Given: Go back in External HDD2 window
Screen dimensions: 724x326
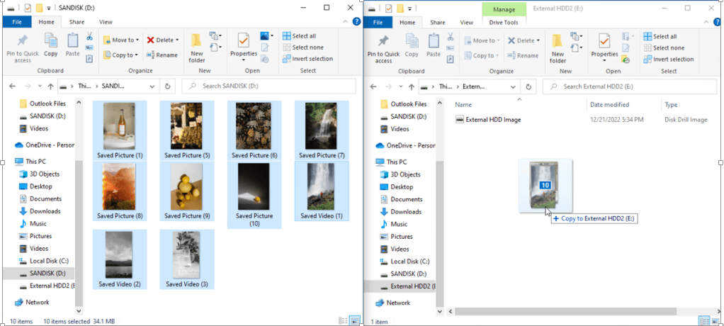Looking at the screenshot, I should (x=373, y=86).
